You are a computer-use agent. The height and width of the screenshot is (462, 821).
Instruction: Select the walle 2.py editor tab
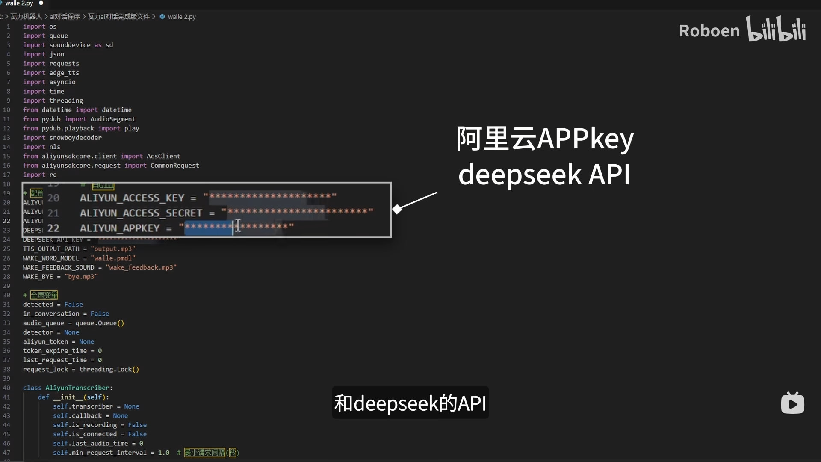coord(19,3)
